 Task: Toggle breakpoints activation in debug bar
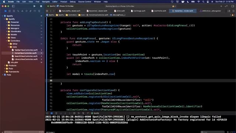click(52, 113)
